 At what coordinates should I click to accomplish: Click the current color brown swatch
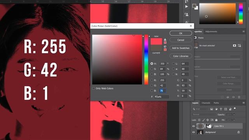(x=156, y=48)
